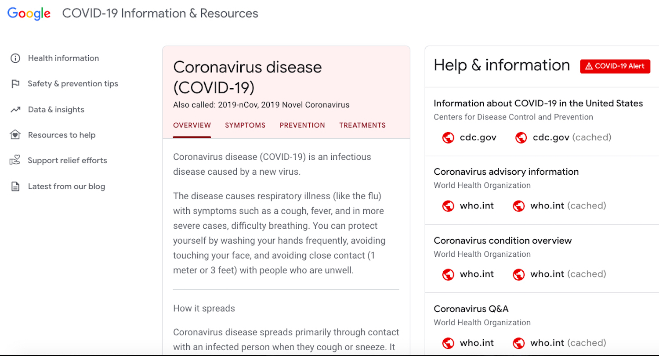Select the OVERVIEW tab
The width and height of the screenshot is (659, 356).
[192, 126]
